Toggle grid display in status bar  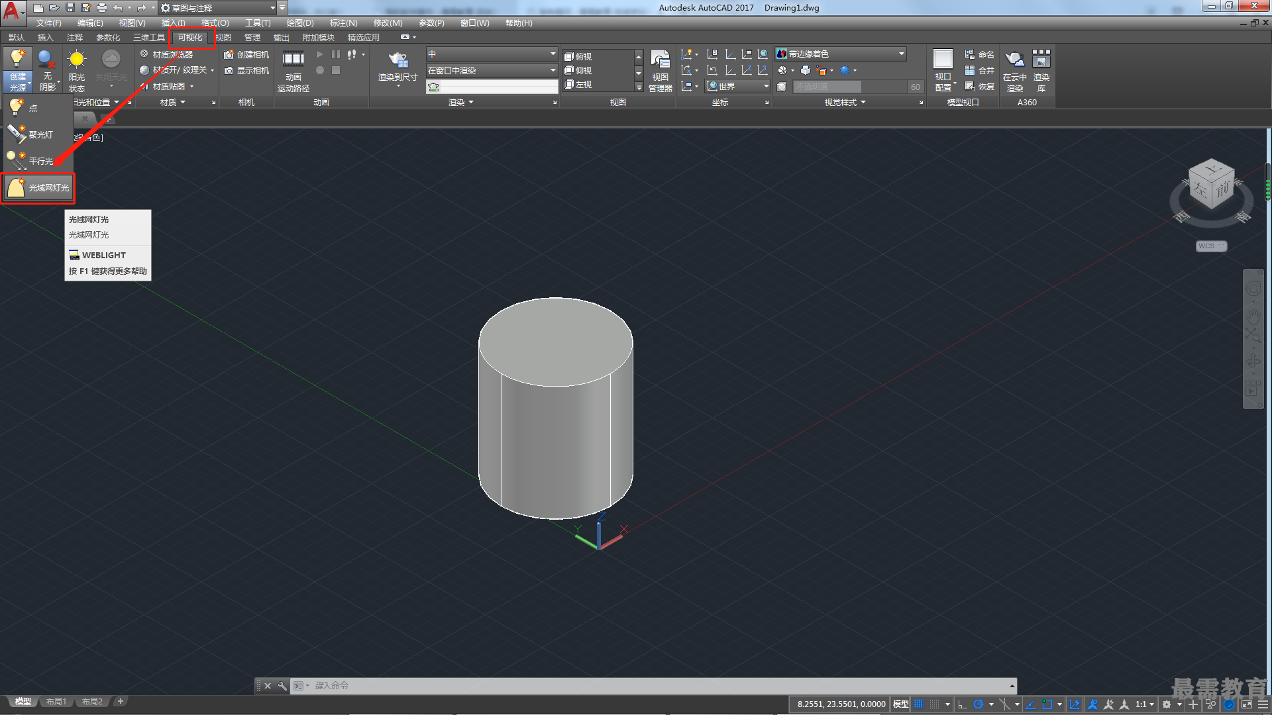coord(919,704)
